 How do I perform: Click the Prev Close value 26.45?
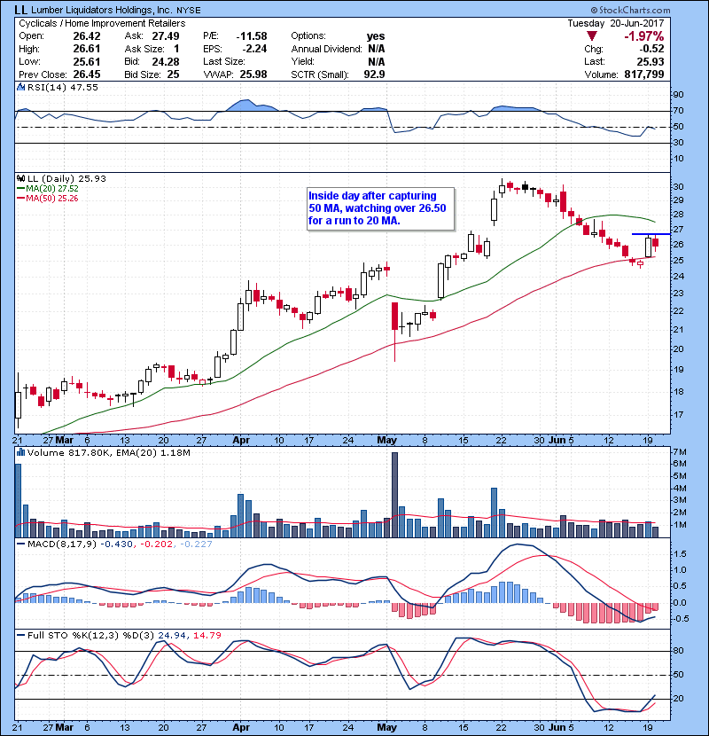coord(87,74)
